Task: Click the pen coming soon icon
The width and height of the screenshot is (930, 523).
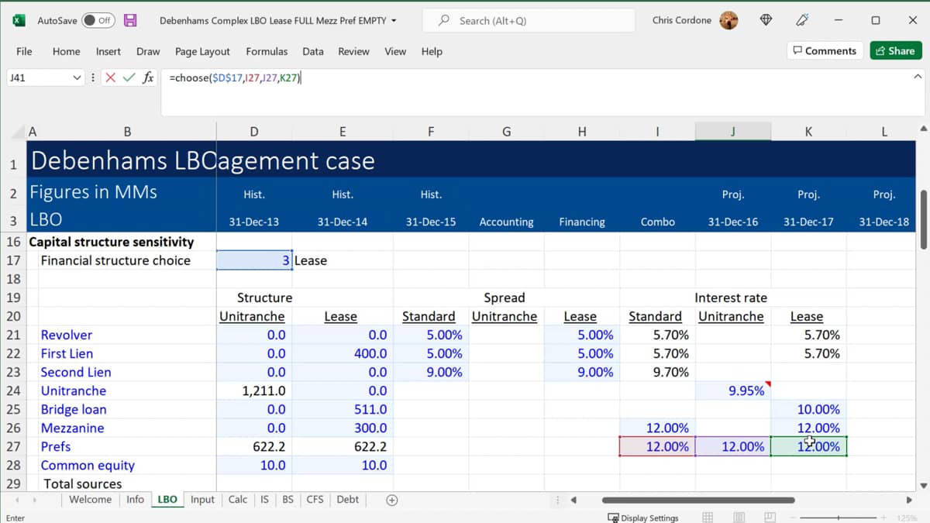Action: [803, 20]
